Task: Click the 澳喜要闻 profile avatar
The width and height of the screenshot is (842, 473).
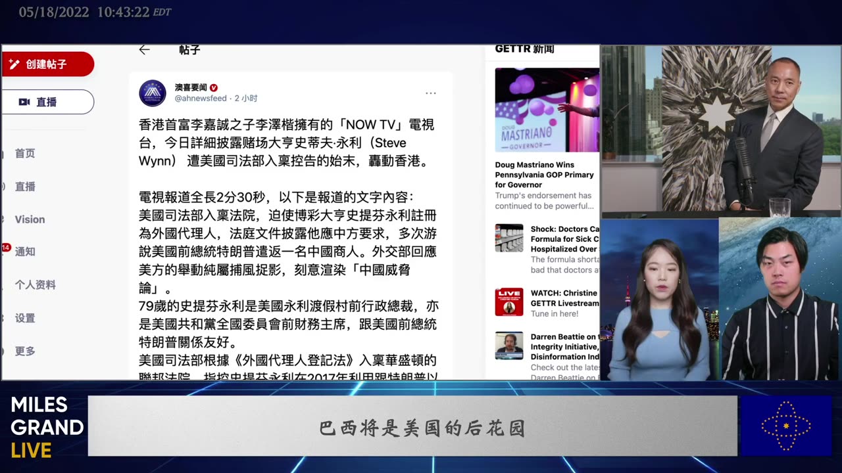Action: coord(153,93)
